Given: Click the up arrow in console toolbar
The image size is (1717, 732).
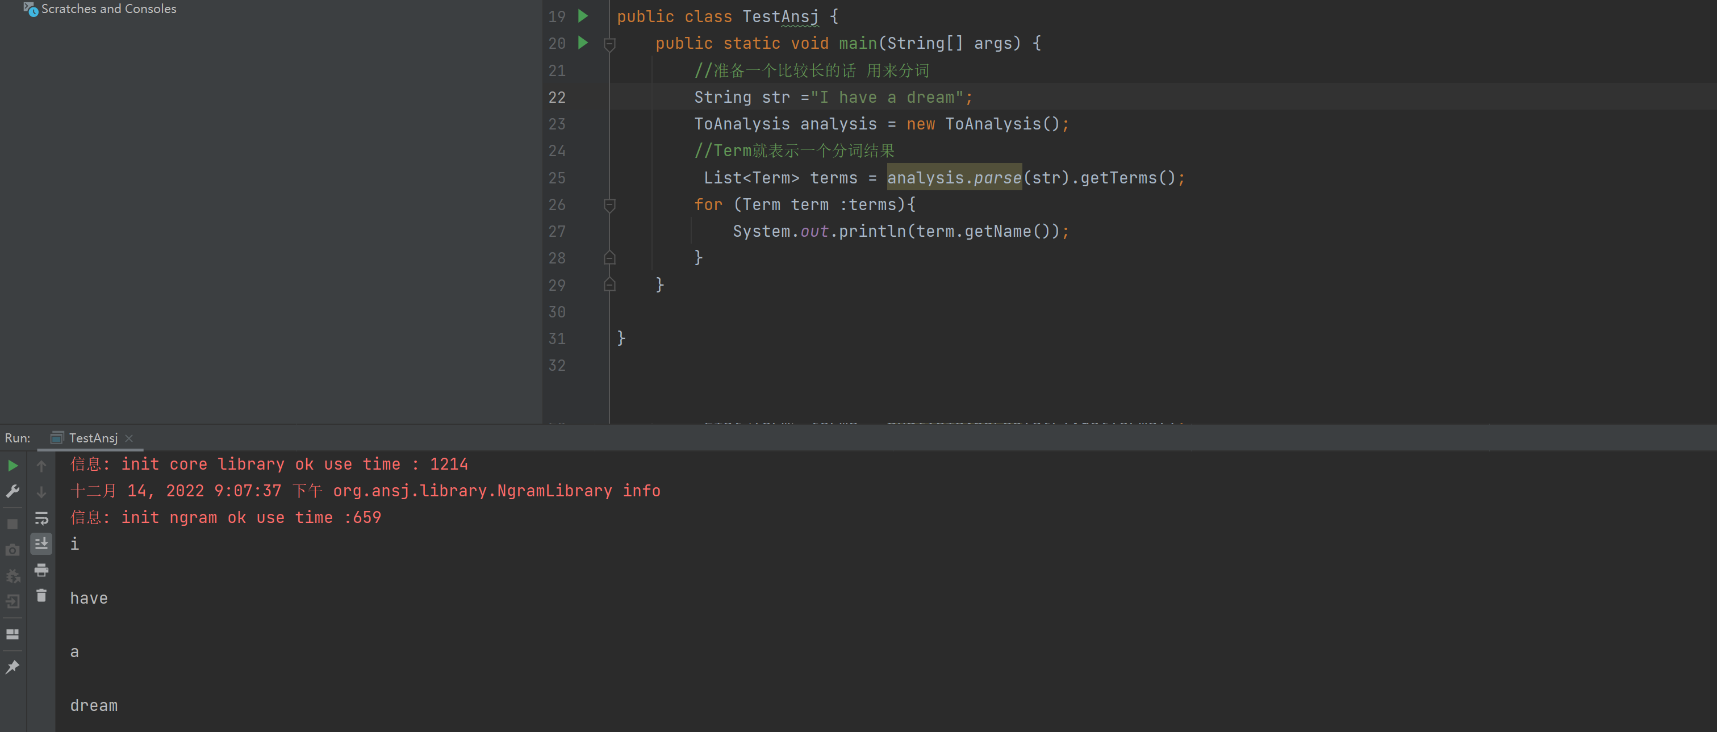Looking at the screenshot, I should (x=41, y=466).
